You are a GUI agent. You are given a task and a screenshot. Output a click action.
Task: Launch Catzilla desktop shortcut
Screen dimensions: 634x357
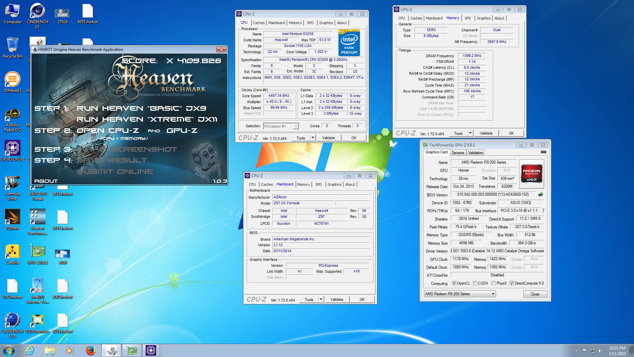click(x=13, y=254)
